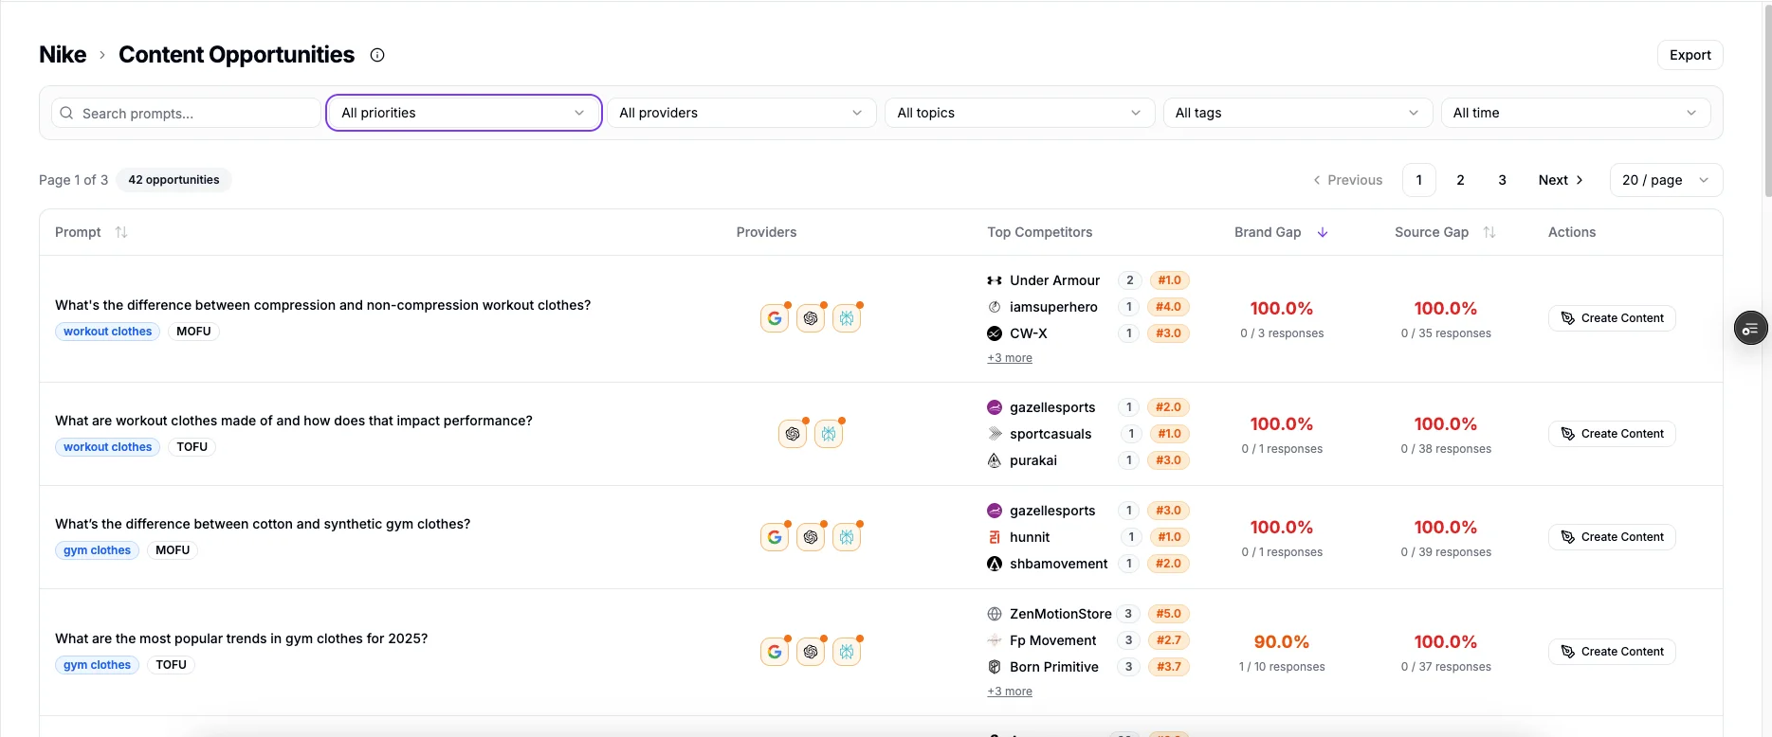Open the All time dropdown

1576,113
